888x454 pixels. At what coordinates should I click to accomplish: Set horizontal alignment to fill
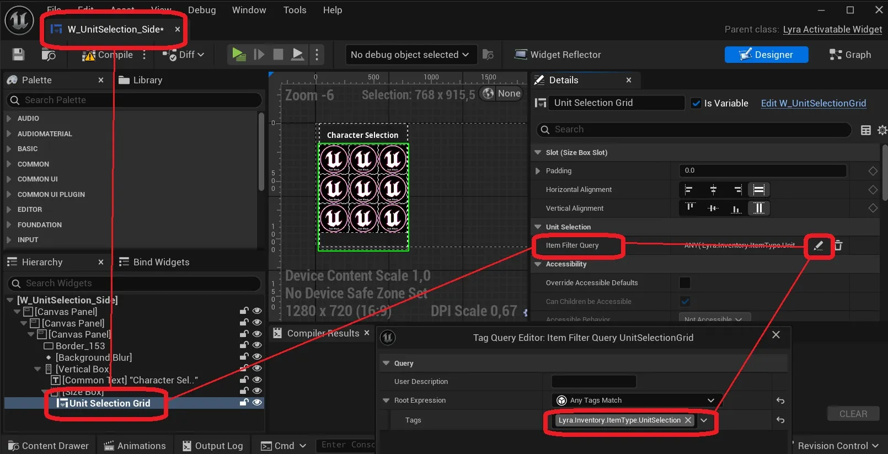(759, 190)
